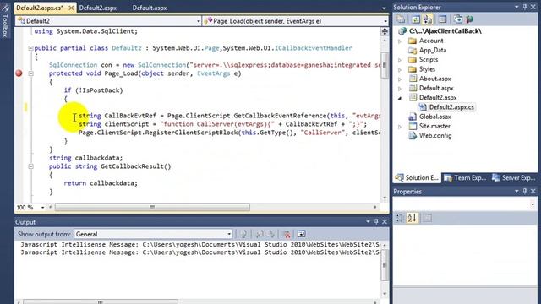Viewport: 541px width, 304px height.
Task: Collapse the Default2.aspx node
Action: pos(400,98)
